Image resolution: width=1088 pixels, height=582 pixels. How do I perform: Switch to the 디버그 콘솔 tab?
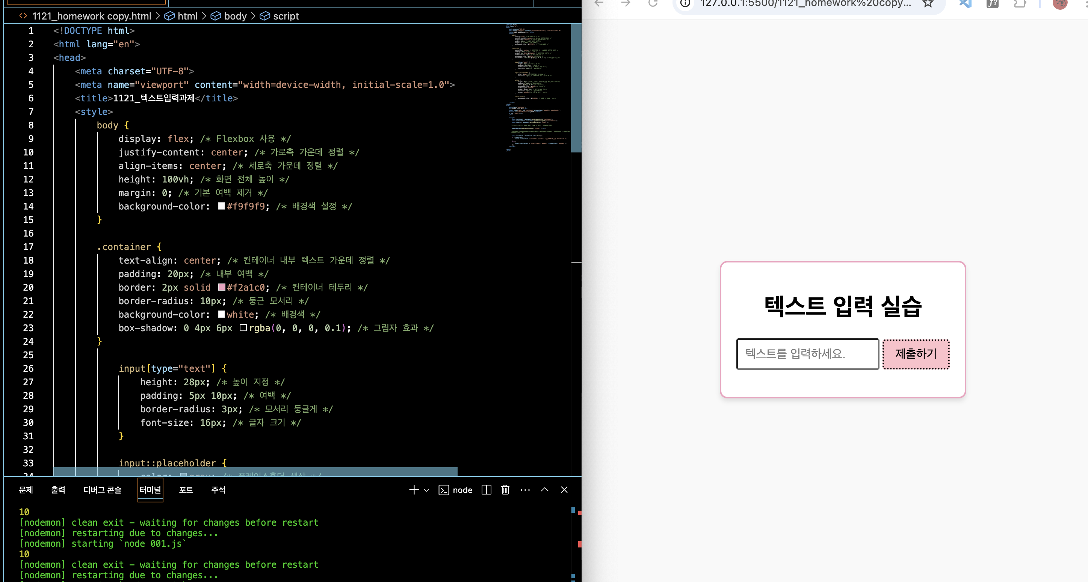click(102, 490)
